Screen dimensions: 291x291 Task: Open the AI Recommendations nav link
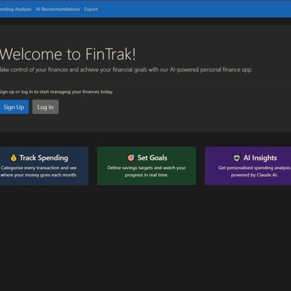click(x=58, y=9)
